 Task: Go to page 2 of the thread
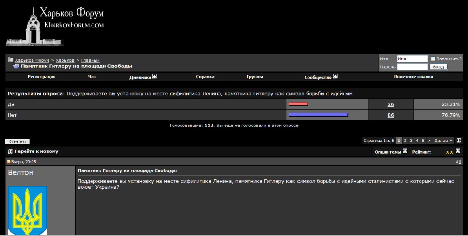coord(405,140)
